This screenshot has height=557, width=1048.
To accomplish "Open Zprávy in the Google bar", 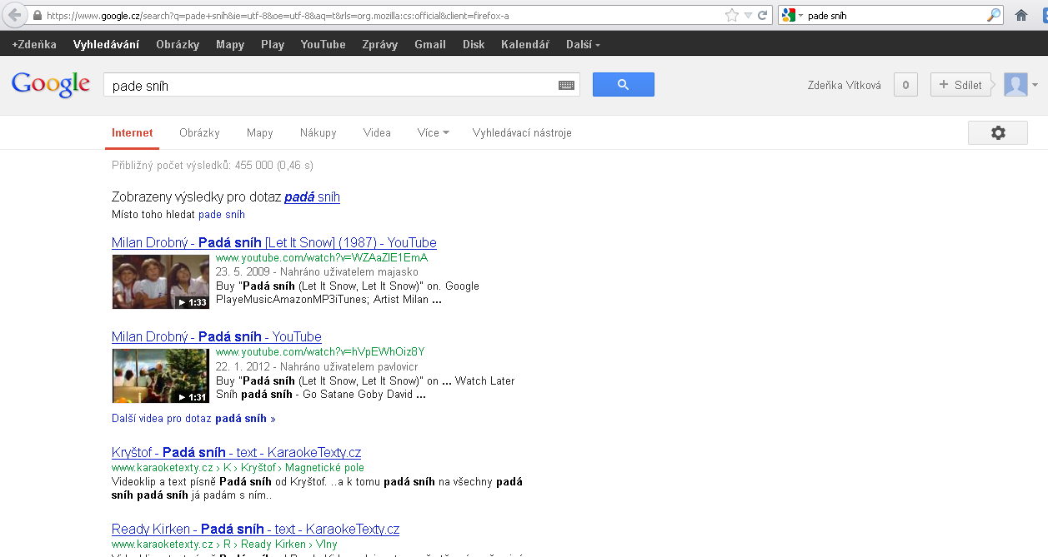I will pyautogui.click(x=380, y=44).
